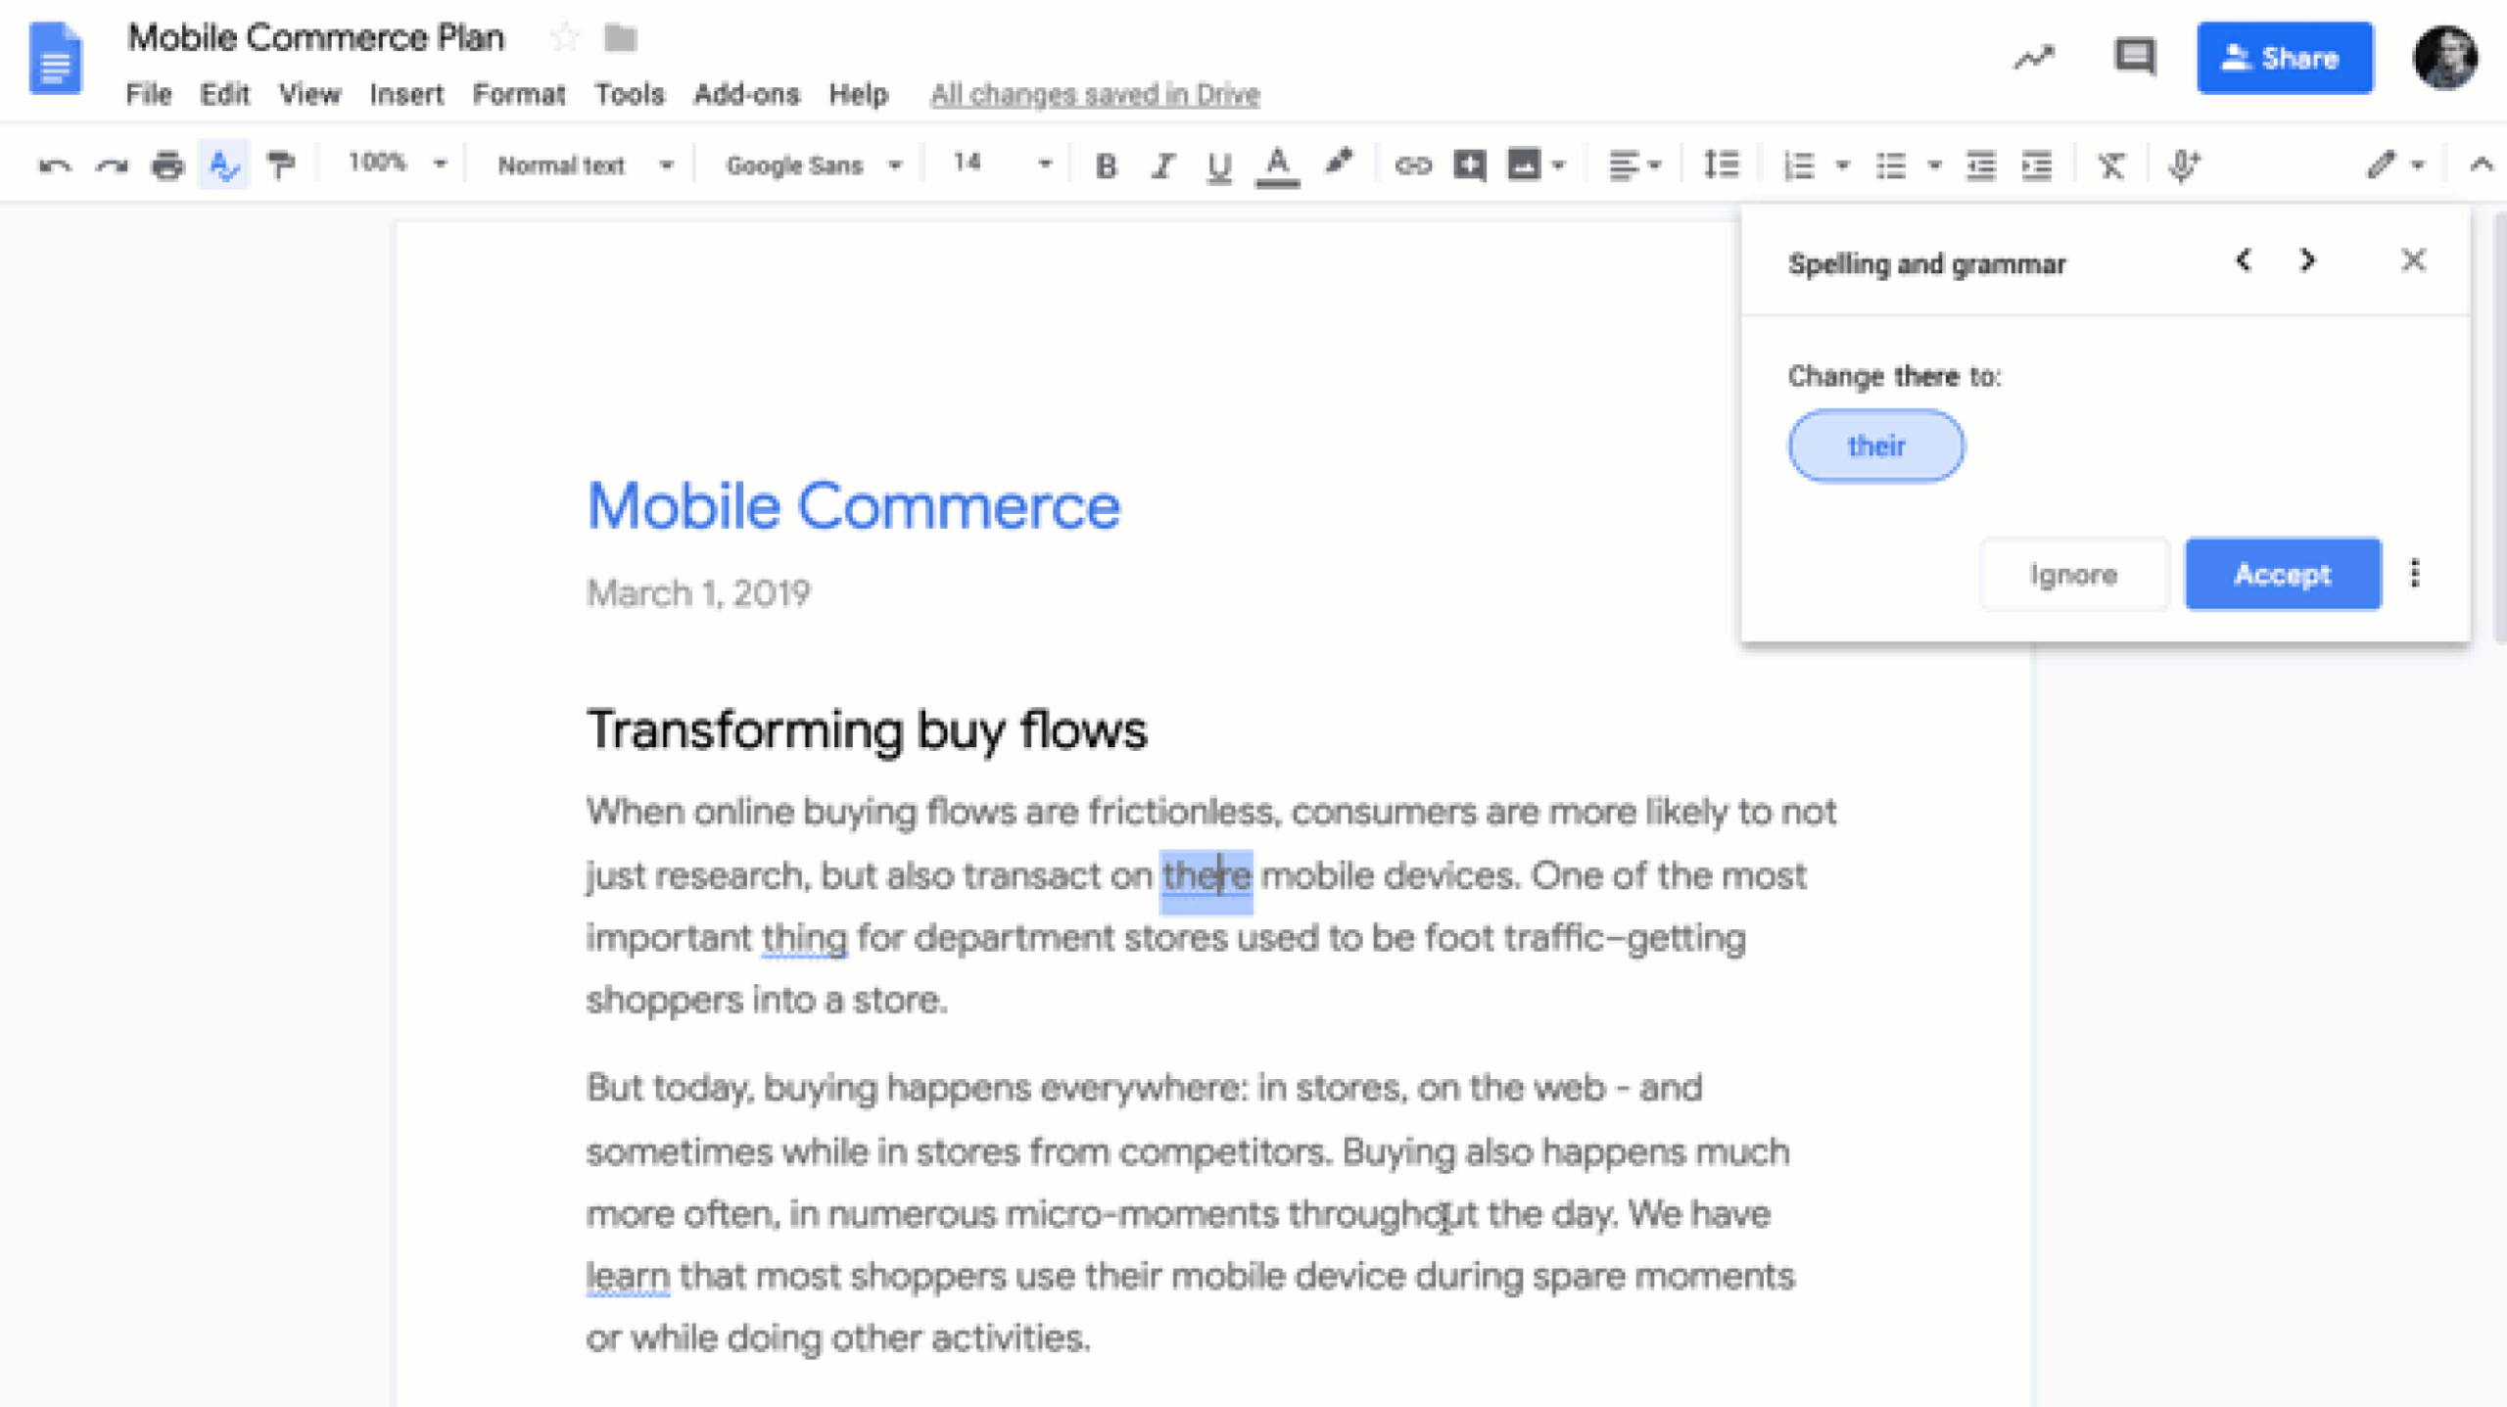Accept the spelling suggestion

[x=2282, y=574]
